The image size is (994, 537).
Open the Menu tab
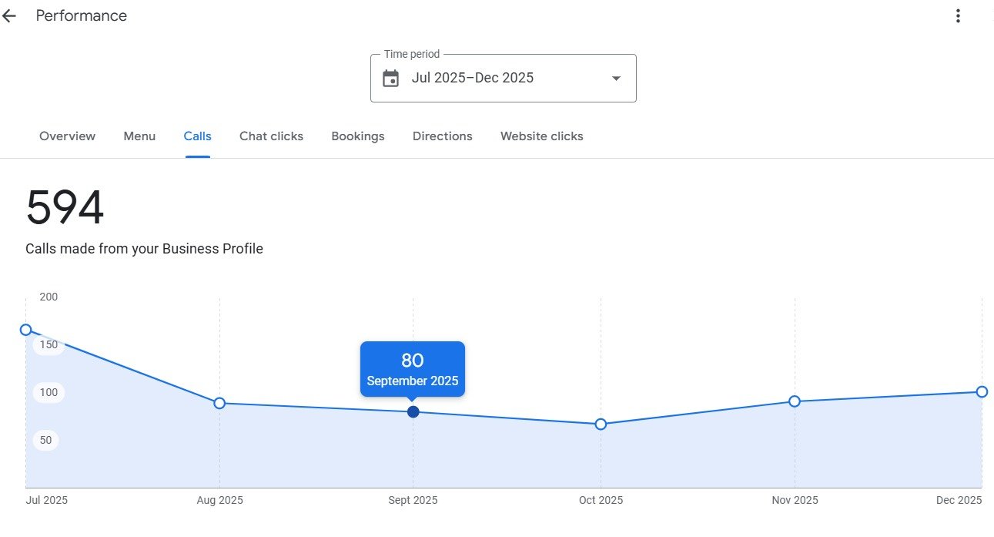[x=139, y=136]
